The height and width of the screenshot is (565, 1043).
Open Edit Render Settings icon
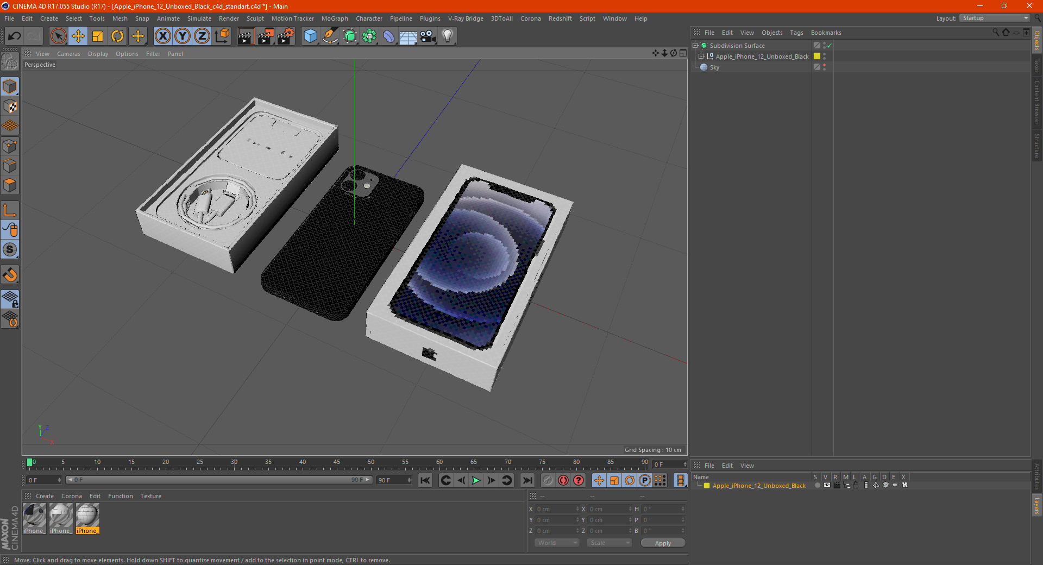pyautogui.click(x=286, y=36)
